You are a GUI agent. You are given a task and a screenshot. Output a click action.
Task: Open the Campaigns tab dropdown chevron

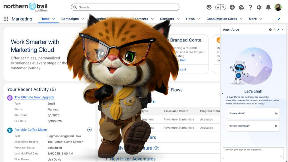83,19
